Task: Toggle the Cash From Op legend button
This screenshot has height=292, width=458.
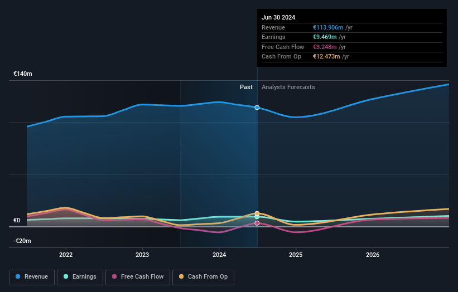Action: [x=203, y=277]
